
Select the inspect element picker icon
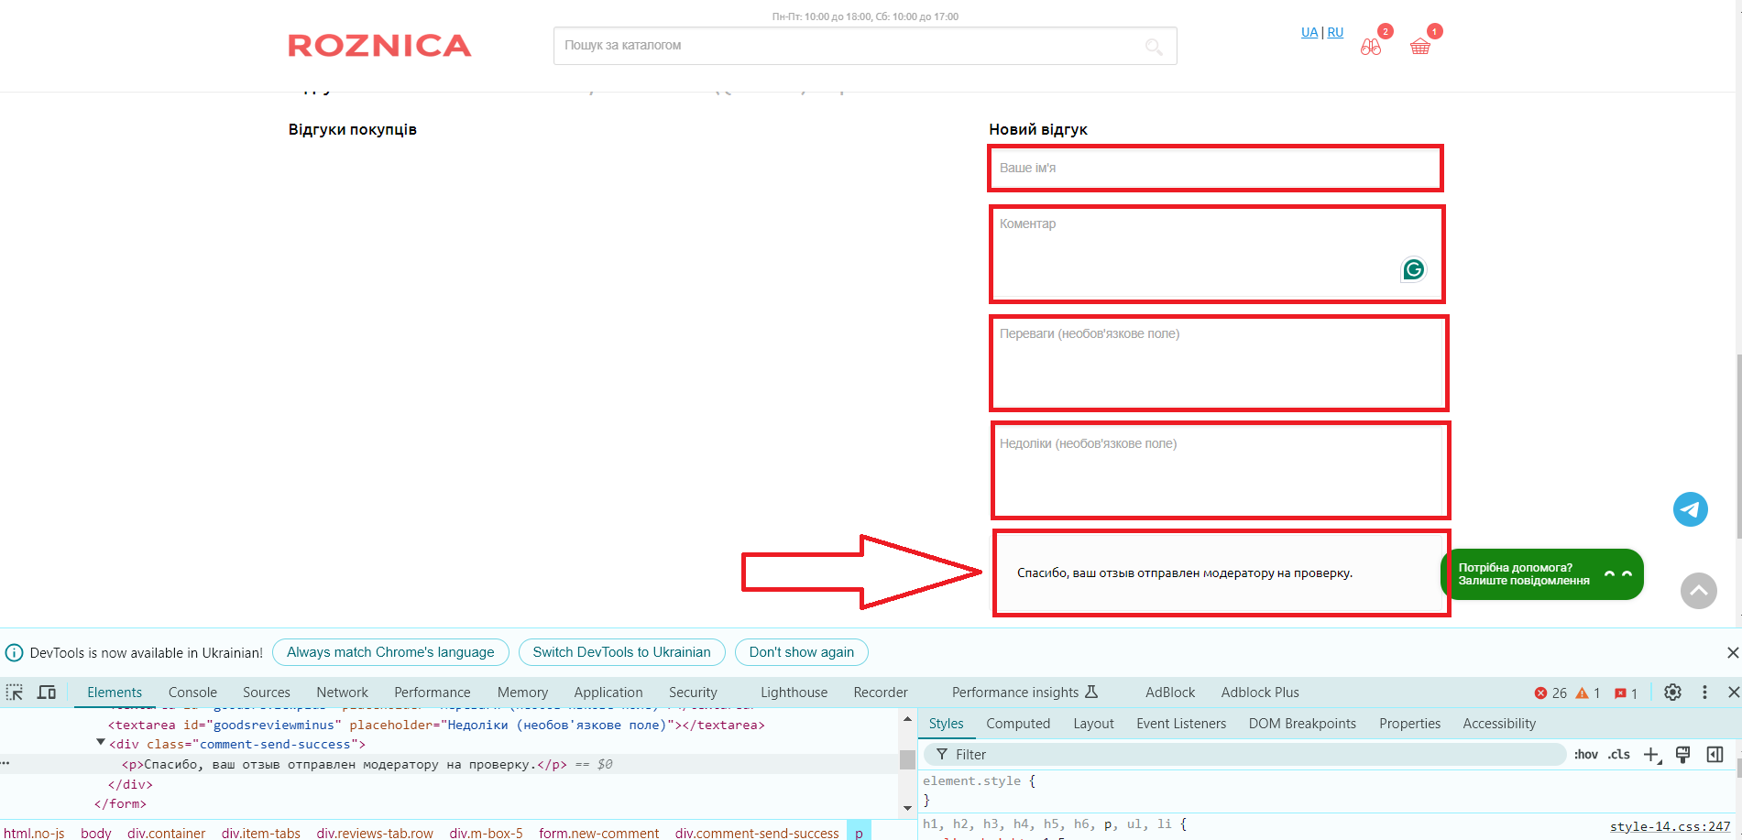click(15, 693)
